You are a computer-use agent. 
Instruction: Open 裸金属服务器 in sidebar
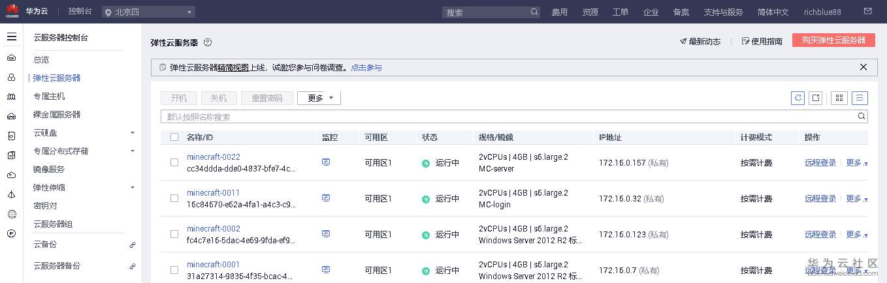click(x=57, y=115)
